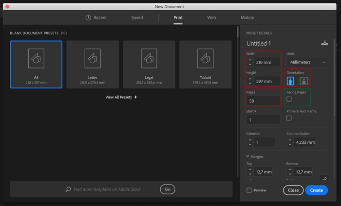Viewport: 341px width, 206px height.
Task: Click the Top margin value field
Action: click(x=263, y=172)
